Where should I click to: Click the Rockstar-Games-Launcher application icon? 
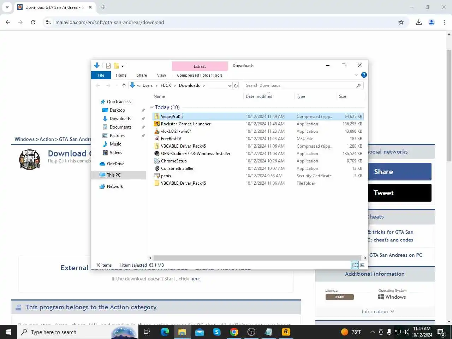point(157,124)
